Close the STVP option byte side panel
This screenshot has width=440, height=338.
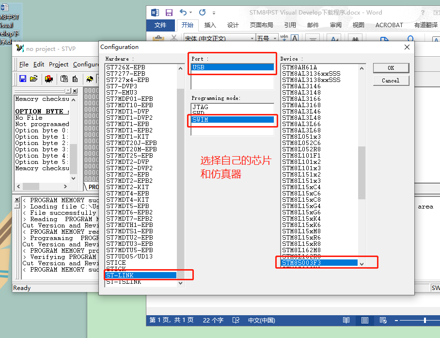point(75,91)
